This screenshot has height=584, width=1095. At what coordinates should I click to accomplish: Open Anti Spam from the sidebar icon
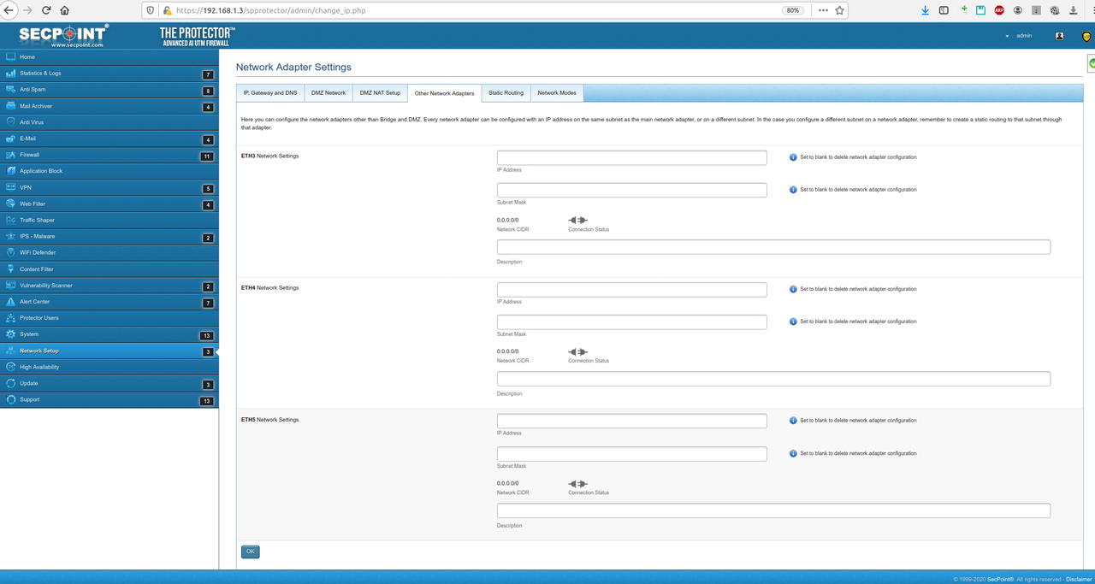[x=11, y=89]
